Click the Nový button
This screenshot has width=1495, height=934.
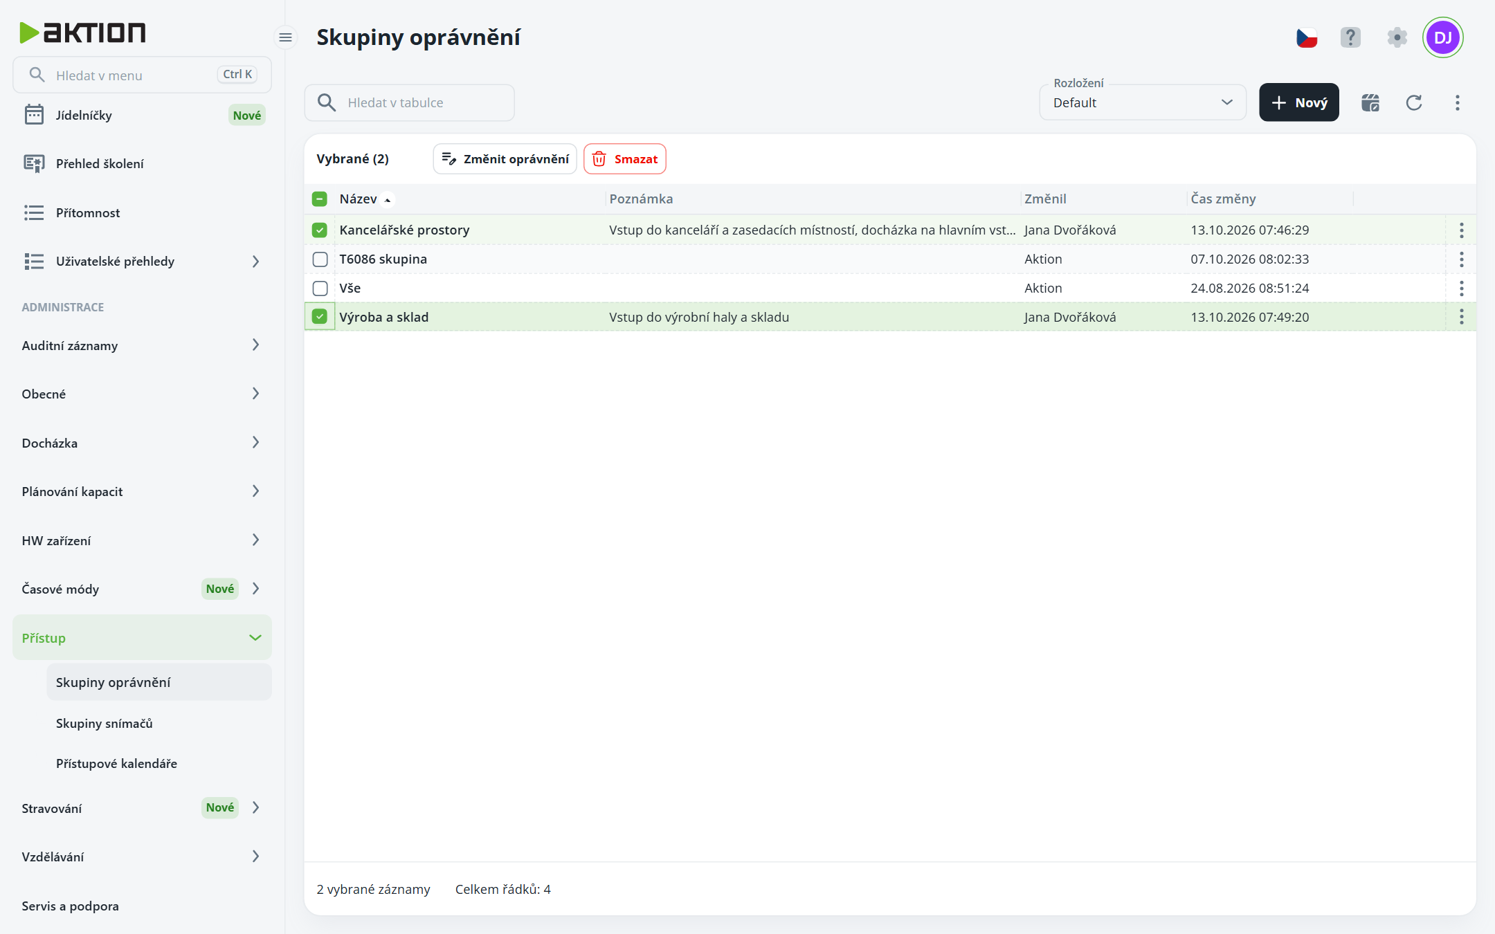[x=1298, y=102]
